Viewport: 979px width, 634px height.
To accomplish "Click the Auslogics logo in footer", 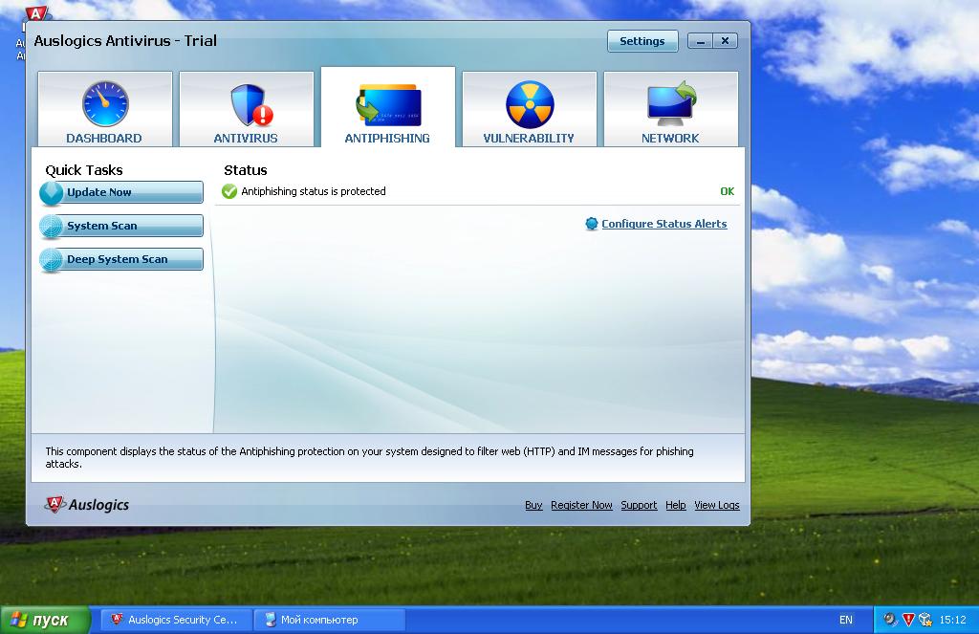I will click(x=87, y=504).
